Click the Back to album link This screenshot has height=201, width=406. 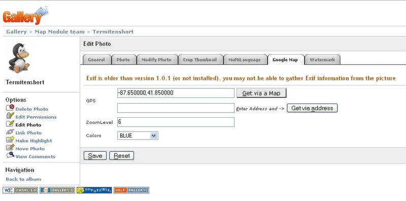[x=23, y=179]
